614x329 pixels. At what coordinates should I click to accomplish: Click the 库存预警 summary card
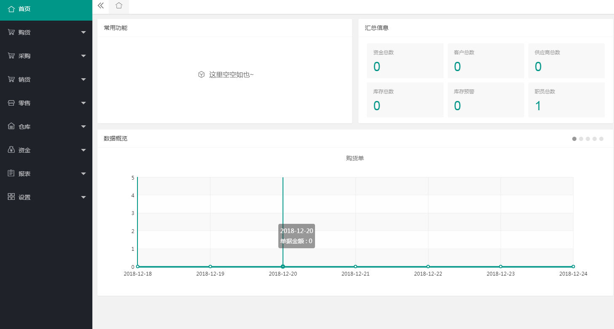pyautogui.click(x=486, y=100)
